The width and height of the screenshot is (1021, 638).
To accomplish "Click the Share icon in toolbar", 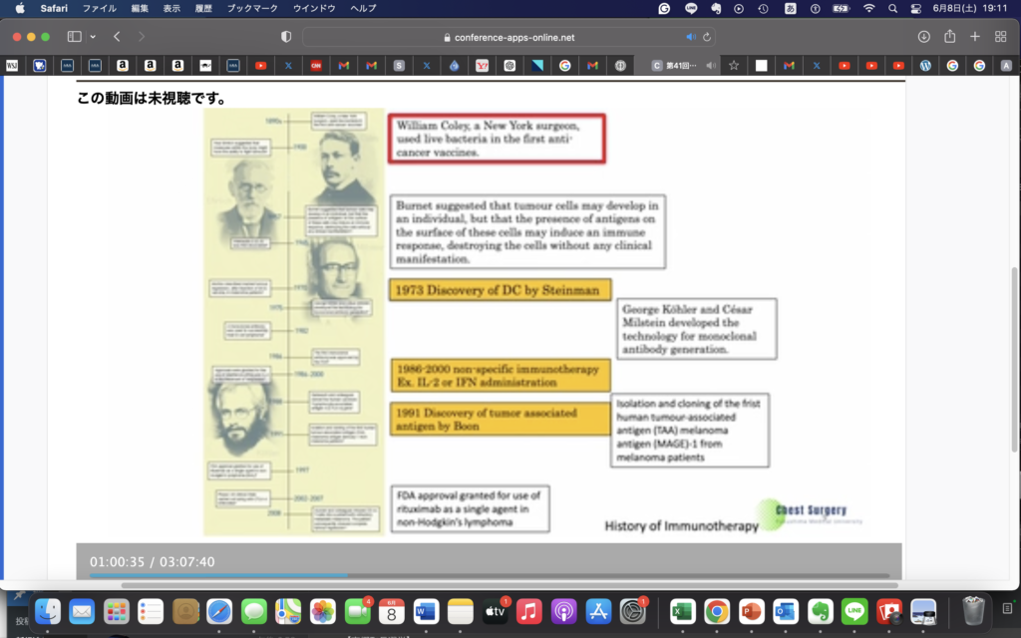I will click(x=949, y=37).
